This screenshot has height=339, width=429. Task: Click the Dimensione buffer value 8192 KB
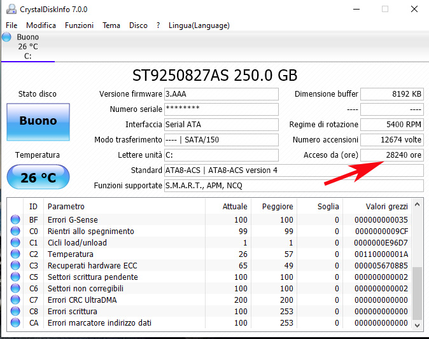(x=392, y=94)
